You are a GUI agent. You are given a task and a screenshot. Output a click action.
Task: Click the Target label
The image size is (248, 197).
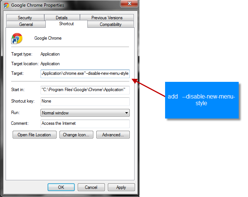click(17, 73)
